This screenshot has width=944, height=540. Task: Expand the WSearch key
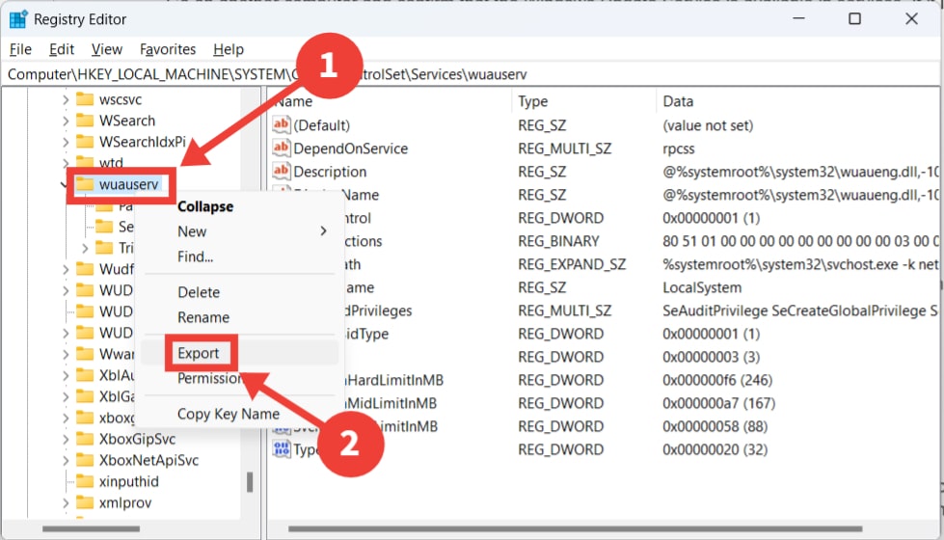[66, 121]
